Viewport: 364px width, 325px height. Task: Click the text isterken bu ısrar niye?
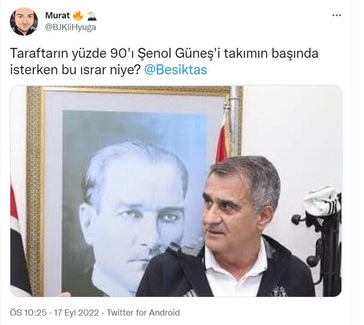pos(75,70)
